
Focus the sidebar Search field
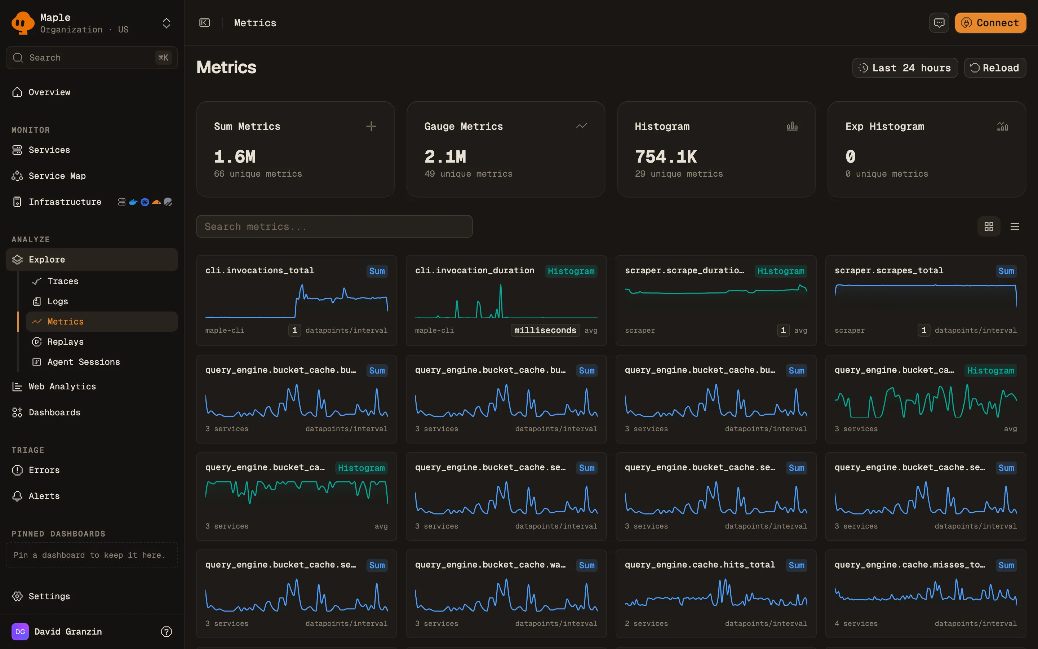click(x=92, y=58)
